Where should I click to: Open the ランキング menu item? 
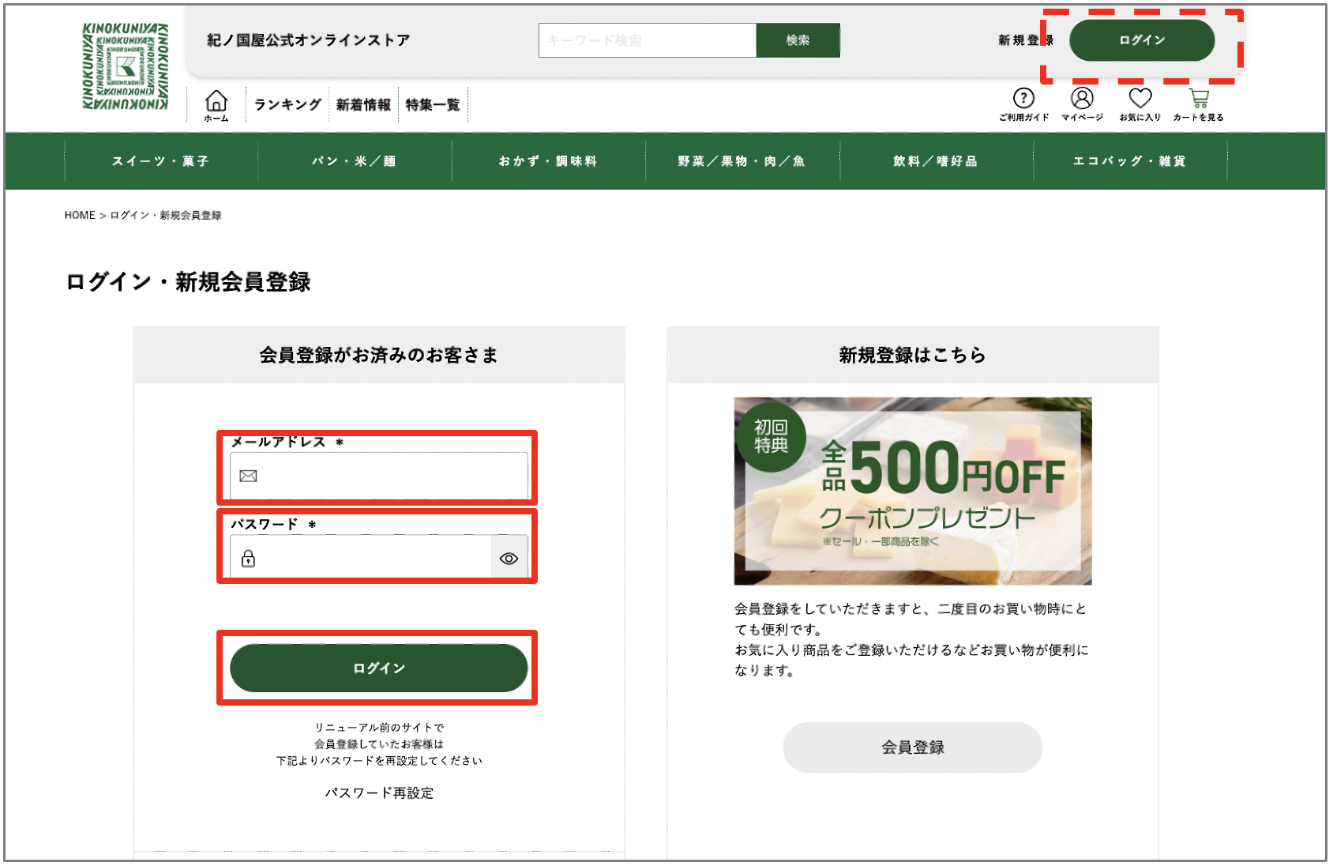(287, 104)
